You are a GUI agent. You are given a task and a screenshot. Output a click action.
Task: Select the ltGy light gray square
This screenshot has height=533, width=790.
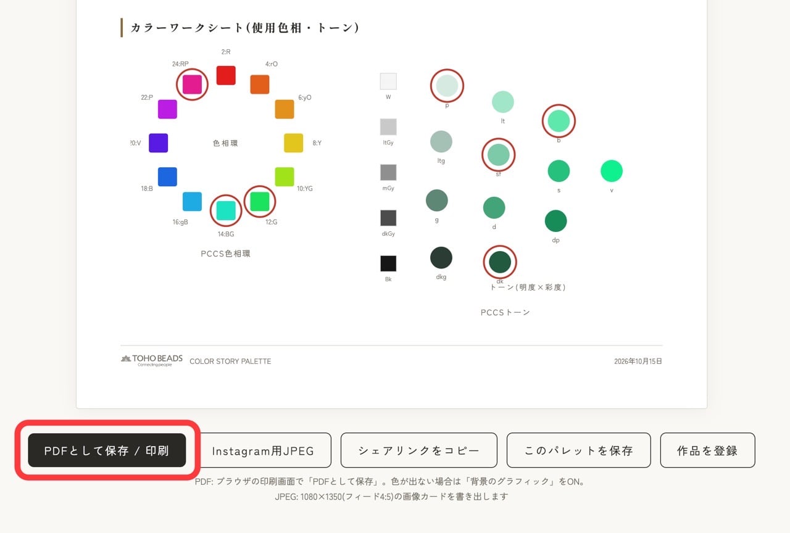click(x=388, y=127)
